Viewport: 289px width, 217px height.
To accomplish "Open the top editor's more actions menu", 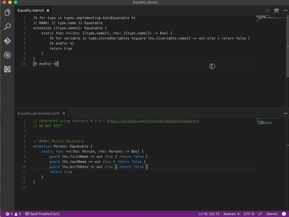I will [x=285, y=10].
